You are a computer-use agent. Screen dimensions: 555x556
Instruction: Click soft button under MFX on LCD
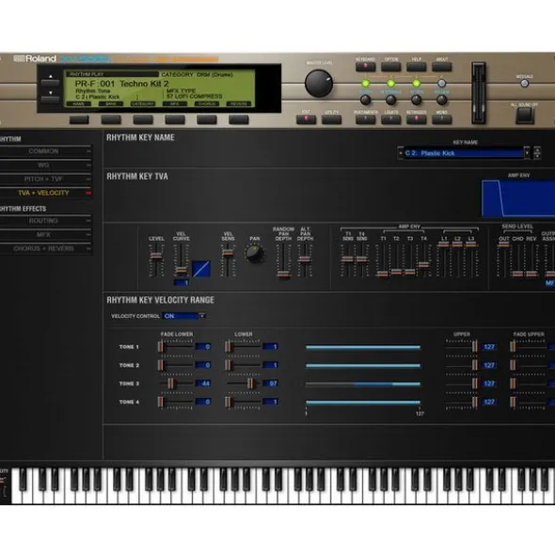(x=174, y=119)
